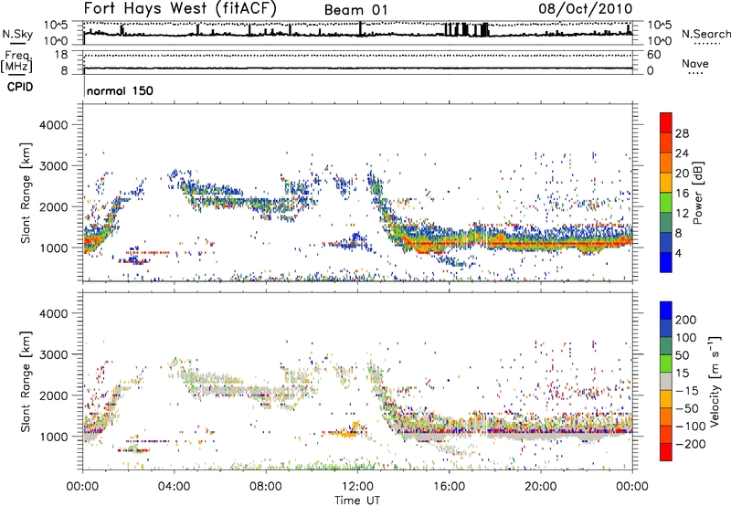Click the 'Time UT' axis title
Viewport: 731px width, 506px height.
[357, 500]
